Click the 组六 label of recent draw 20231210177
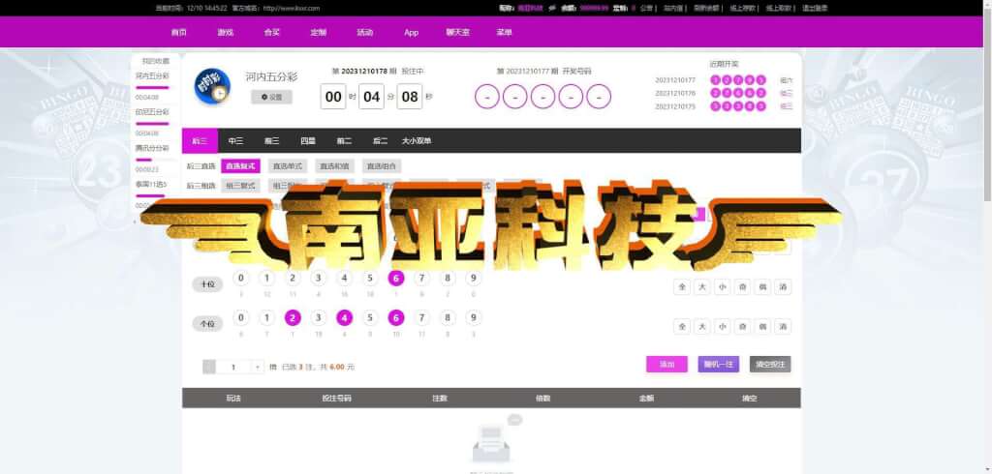The width and height of the screenshot is (992, 474). [786, 80]
